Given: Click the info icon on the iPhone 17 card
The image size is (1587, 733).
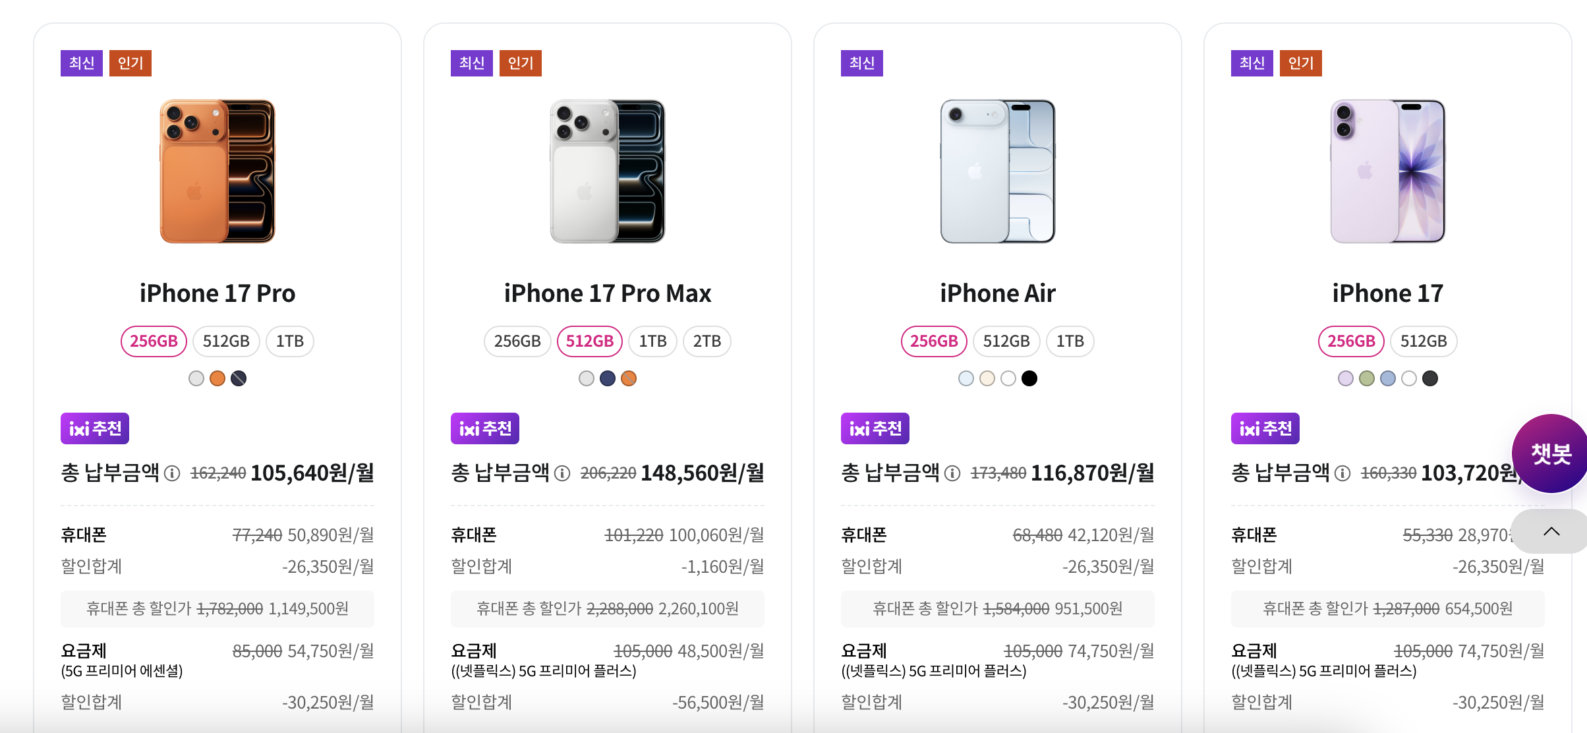Looking at the screenshot, I should coord(1341,474).
